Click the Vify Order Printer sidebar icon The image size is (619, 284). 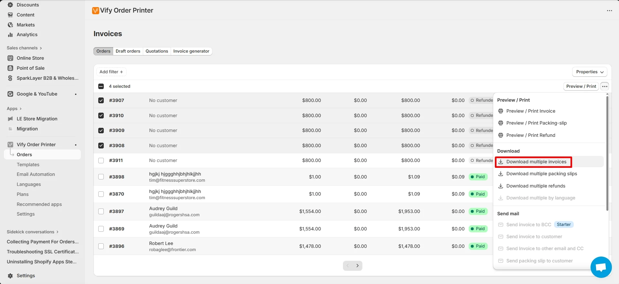pos(10,145)
